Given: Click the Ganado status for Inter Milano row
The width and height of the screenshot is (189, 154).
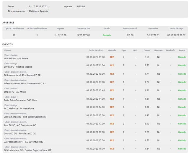Looking at the screenshot, I should coord(182,57).
